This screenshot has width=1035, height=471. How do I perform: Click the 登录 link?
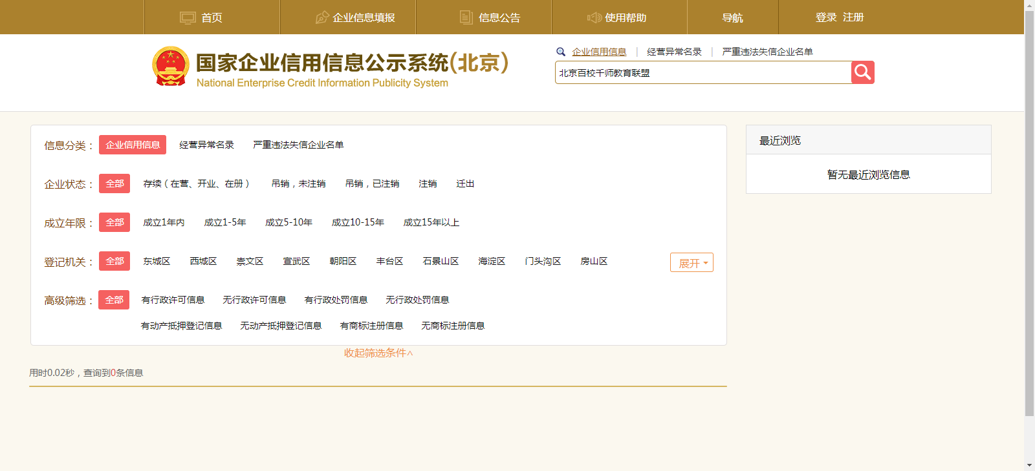(x=826, y=17)
